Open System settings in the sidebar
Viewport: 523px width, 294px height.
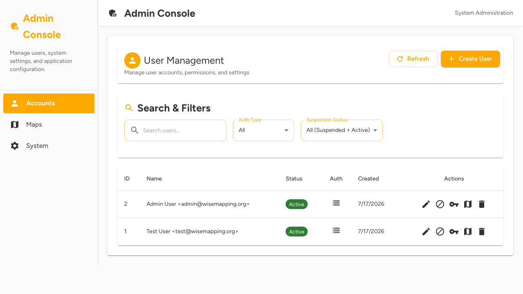pyautogui.click(x=49, y=146)
